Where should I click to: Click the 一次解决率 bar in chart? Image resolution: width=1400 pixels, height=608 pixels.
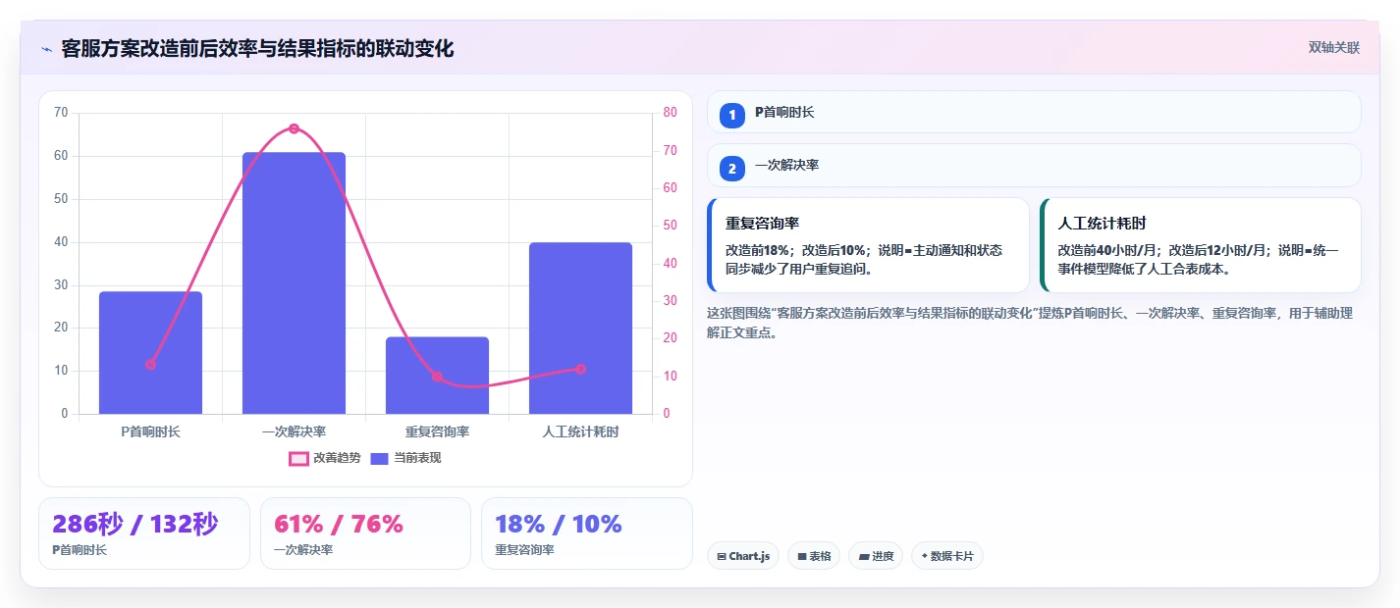click(x=294, y=283)
